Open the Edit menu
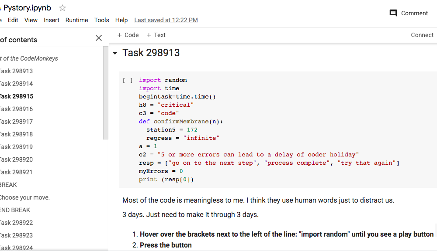 point(13,20)
